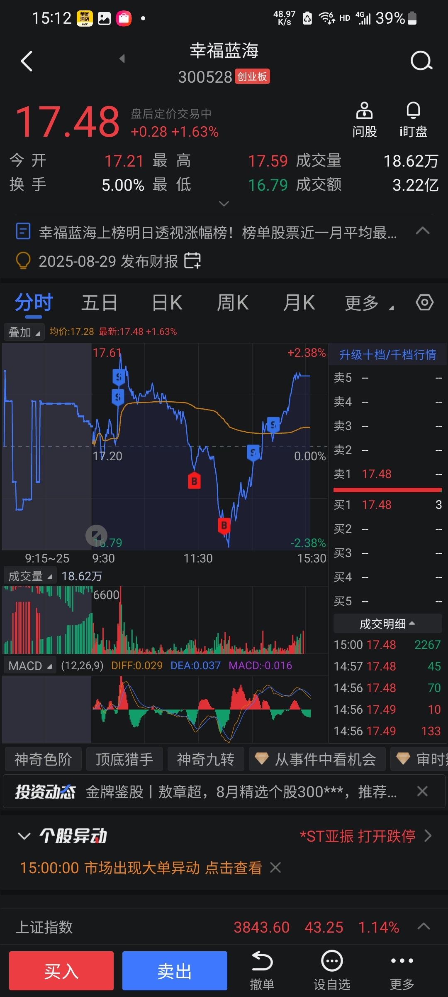Image resolution: width=448 pixels, height=997 pixels.
Task: Tap the news document icon
Action: [x=23, y=231]
